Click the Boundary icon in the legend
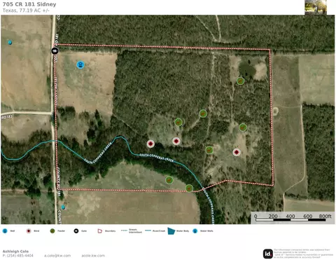Viewport: 336px width, 260px height. [x=100, y=231]
